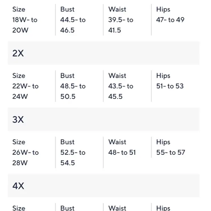Click the bust value 44.5- to 46.5

click(73, 25)
